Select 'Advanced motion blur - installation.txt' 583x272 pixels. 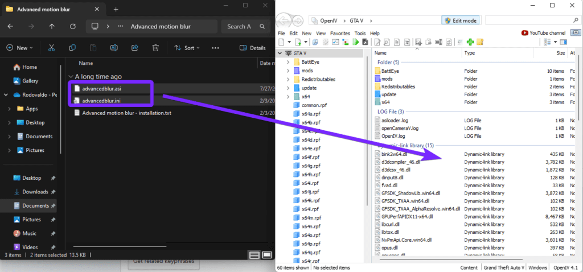(x=126, y=113)
